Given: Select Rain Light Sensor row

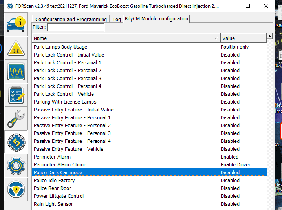Looking at the screenshot, I should [x=149, y=204].
